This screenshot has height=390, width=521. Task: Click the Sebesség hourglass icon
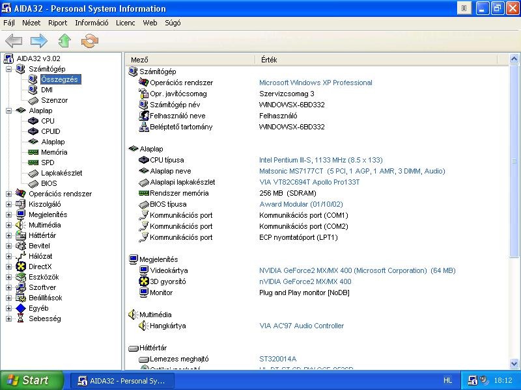point(21,318)
